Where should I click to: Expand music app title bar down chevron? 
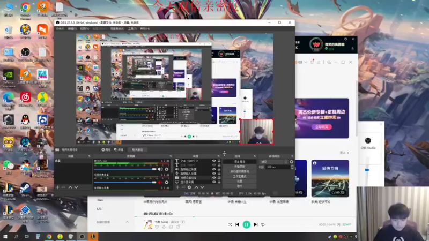tap(306, 62)
